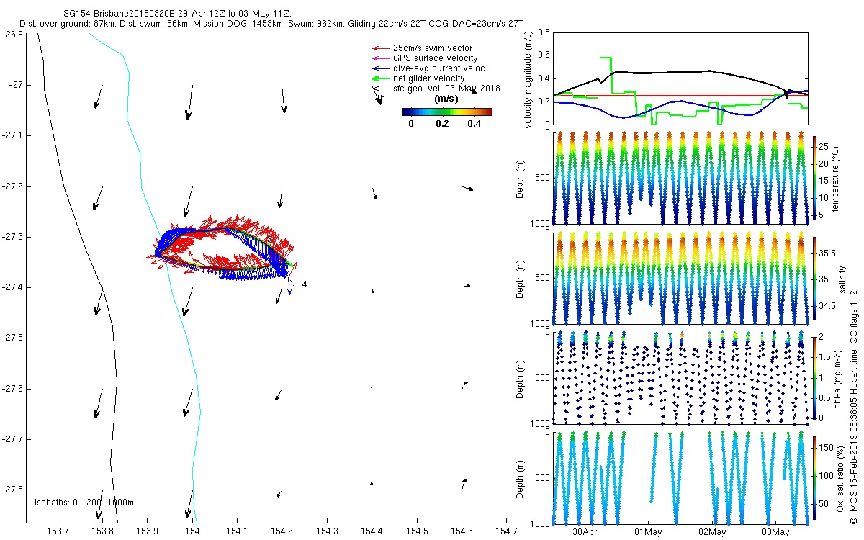The width and height of the screenshot is (864, 540).
Task: Select the blue dive-avg current legend arrow
Action: coord(378,68)
